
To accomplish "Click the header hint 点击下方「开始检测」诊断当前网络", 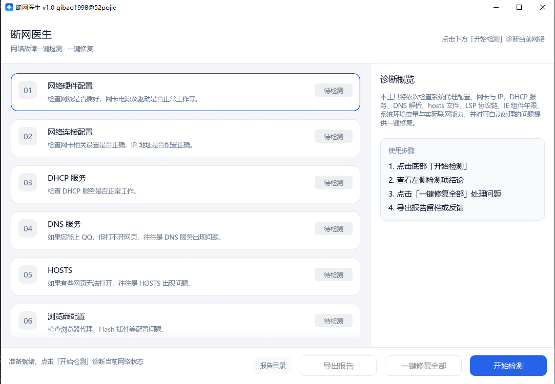I will tap(493, 39).
